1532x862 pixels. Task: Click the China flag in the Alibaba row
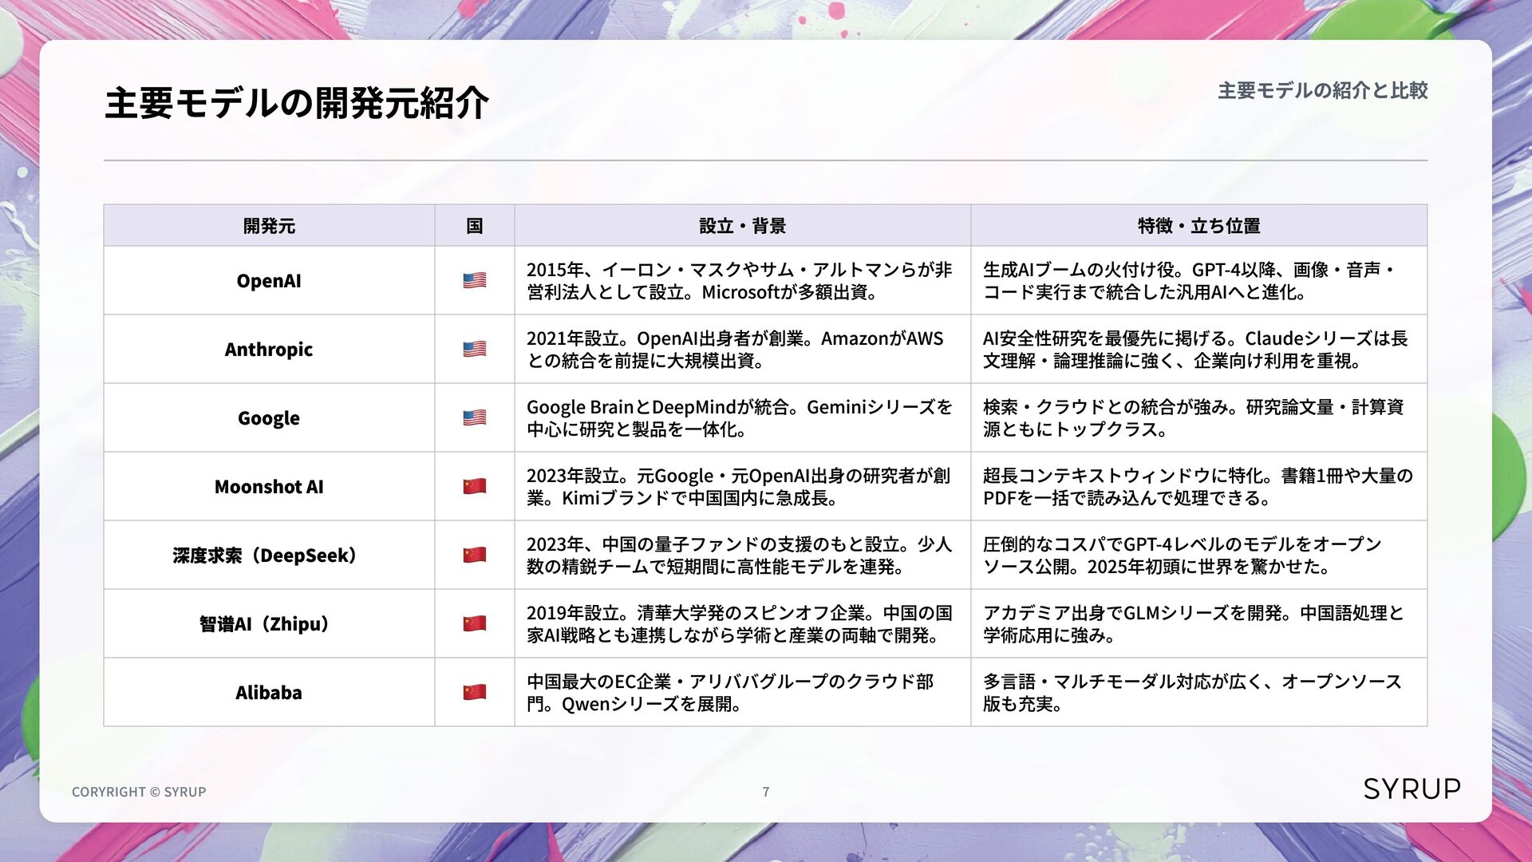[x=474, y=692]
